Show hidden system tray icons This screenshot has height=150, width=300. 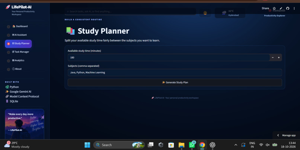pyautogui.click(x=236, y=145)
